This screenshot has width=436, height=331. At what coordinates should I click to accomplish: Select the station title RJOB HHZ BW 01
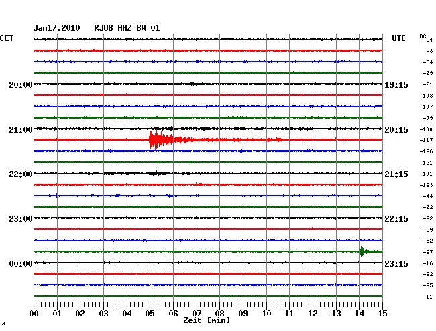click(127, 28)
